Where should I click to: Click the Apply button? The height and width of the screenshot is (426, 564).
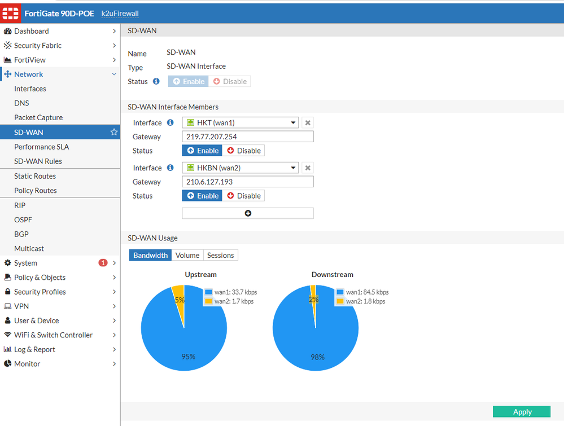coord(522,412)
